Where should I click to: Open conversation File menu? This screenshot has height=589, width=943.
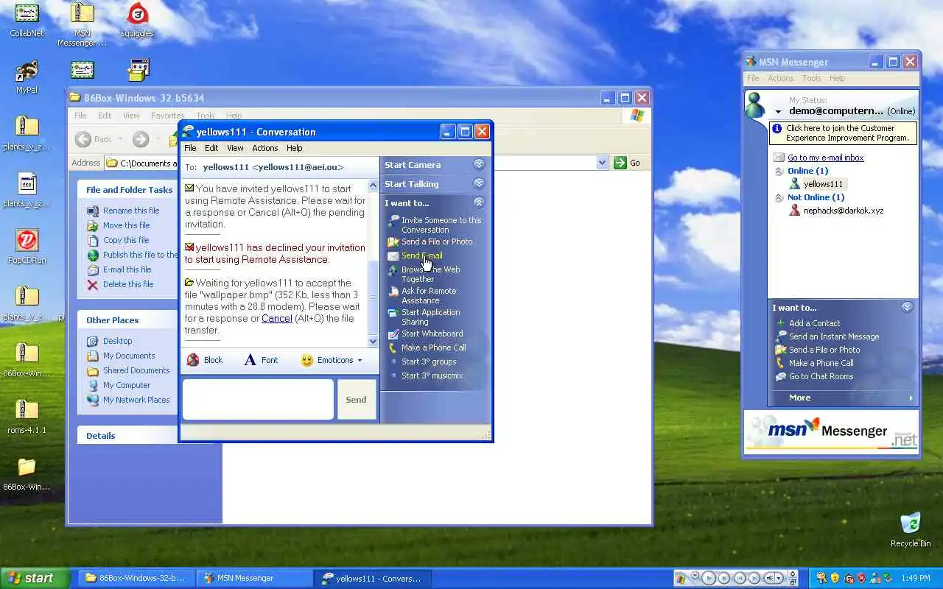(190, 148)
